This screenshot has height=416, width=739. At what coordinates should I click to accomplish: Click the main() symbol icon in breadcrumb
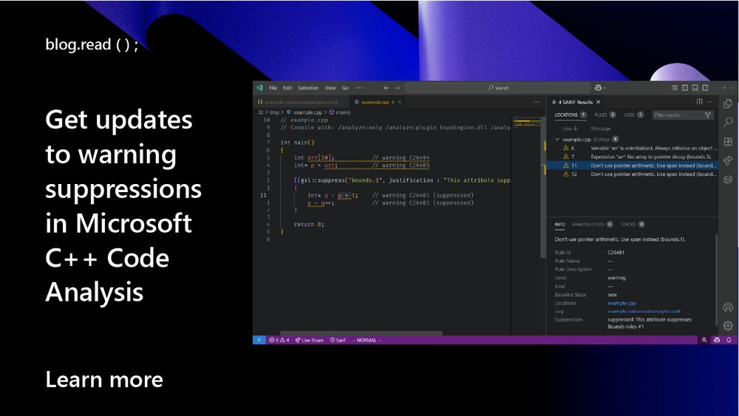point(332,112)
